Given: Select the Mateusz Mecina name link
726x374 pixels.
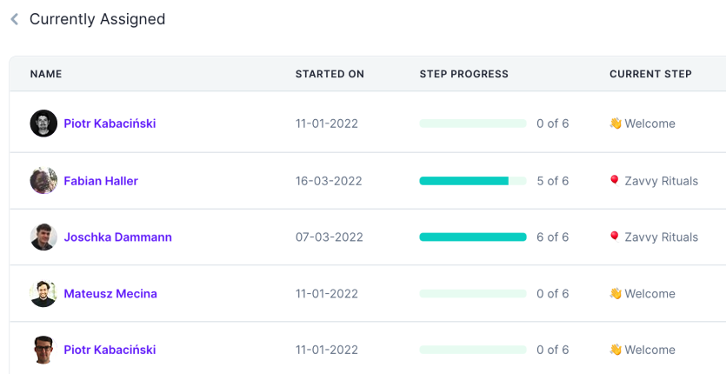Looking at the screenshot, I should [110, 294].
